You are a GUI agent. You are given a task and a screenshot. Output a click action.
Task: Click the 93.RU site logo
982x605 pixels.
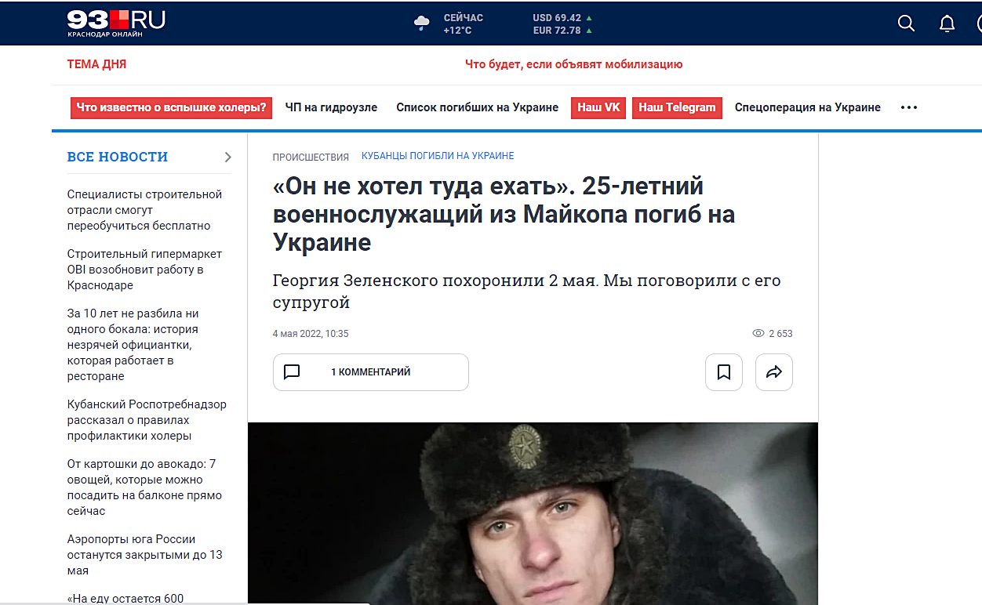coord(116,24)
